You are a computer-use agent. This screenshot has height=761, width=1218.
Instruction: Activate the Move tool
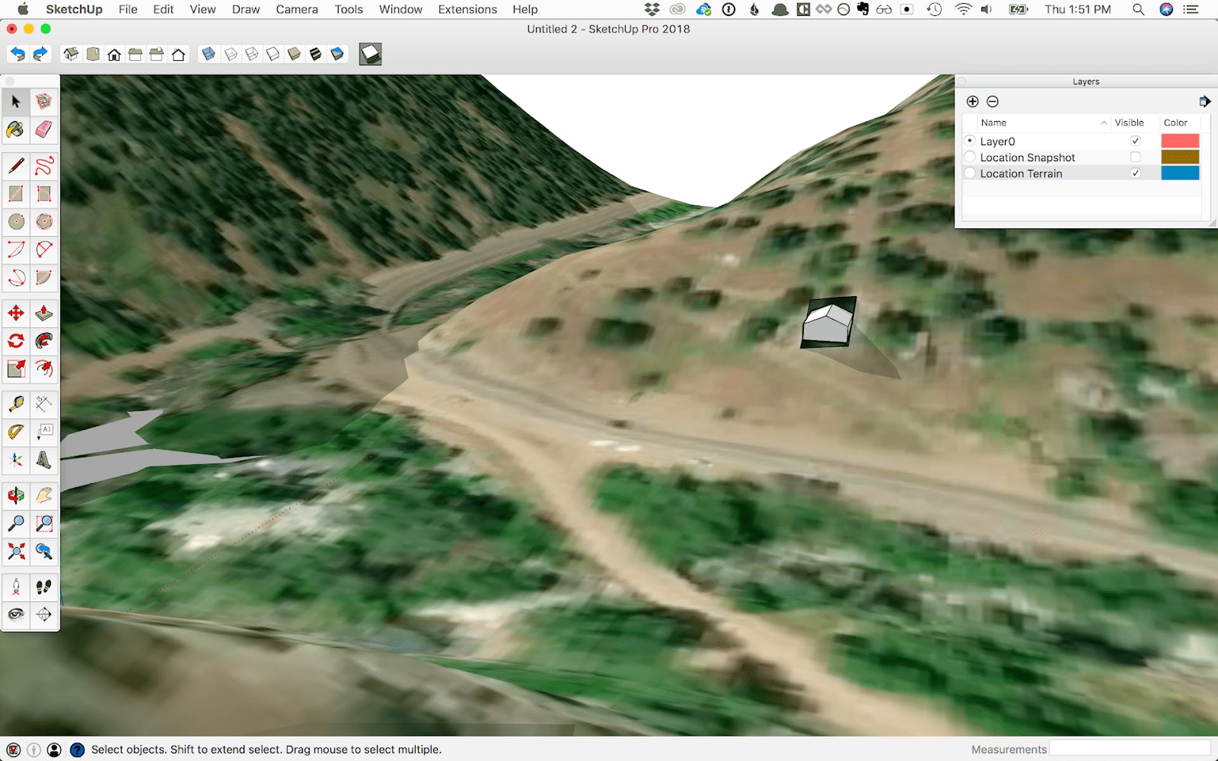[x=16, y=313]
